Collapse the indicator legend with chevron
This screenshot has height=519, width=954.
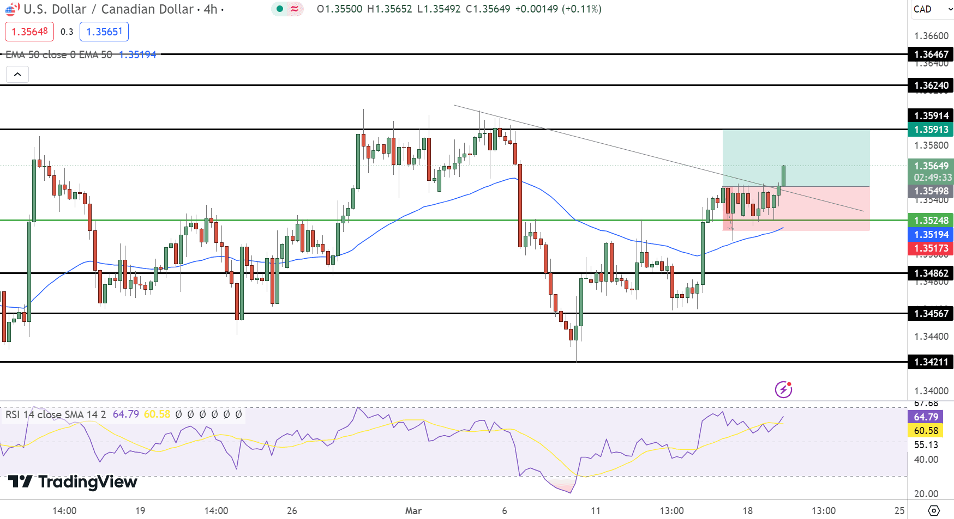click(x=17, y=74)
